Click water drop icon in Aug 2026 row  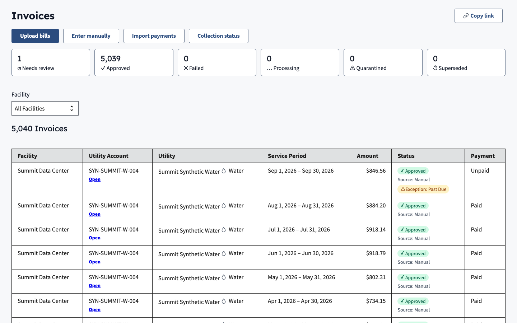point(224,206)
